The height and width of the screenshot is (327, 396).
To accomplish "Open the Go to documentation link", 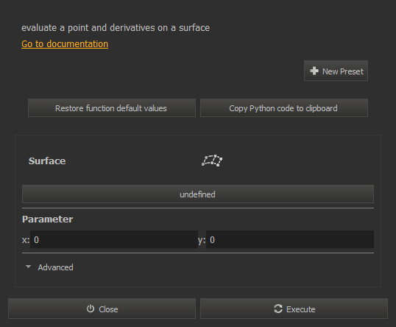I will pyautogui.click(x=65, y=44).
